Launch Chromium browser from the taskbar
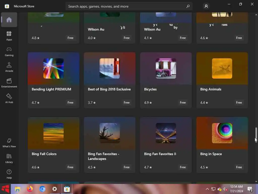The image size is (258, 194). (42, 189)
